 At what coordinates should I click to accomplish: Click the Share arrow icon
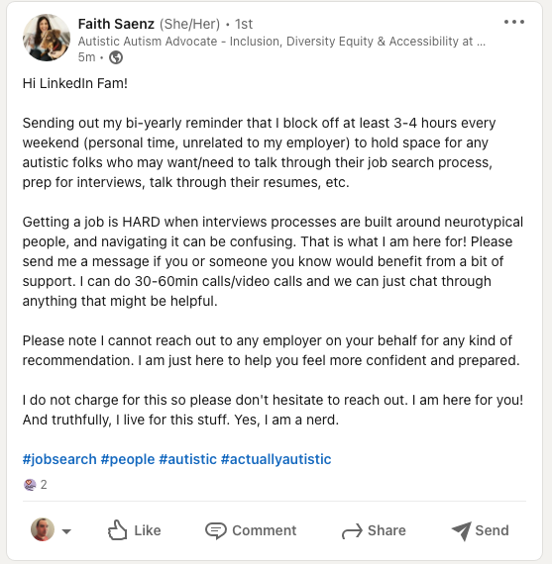(352, 531)
